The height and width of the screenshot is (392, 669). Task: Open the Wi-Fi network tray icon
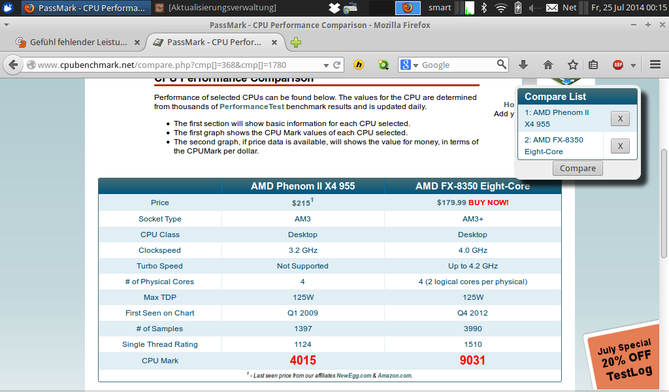point(500,8)
